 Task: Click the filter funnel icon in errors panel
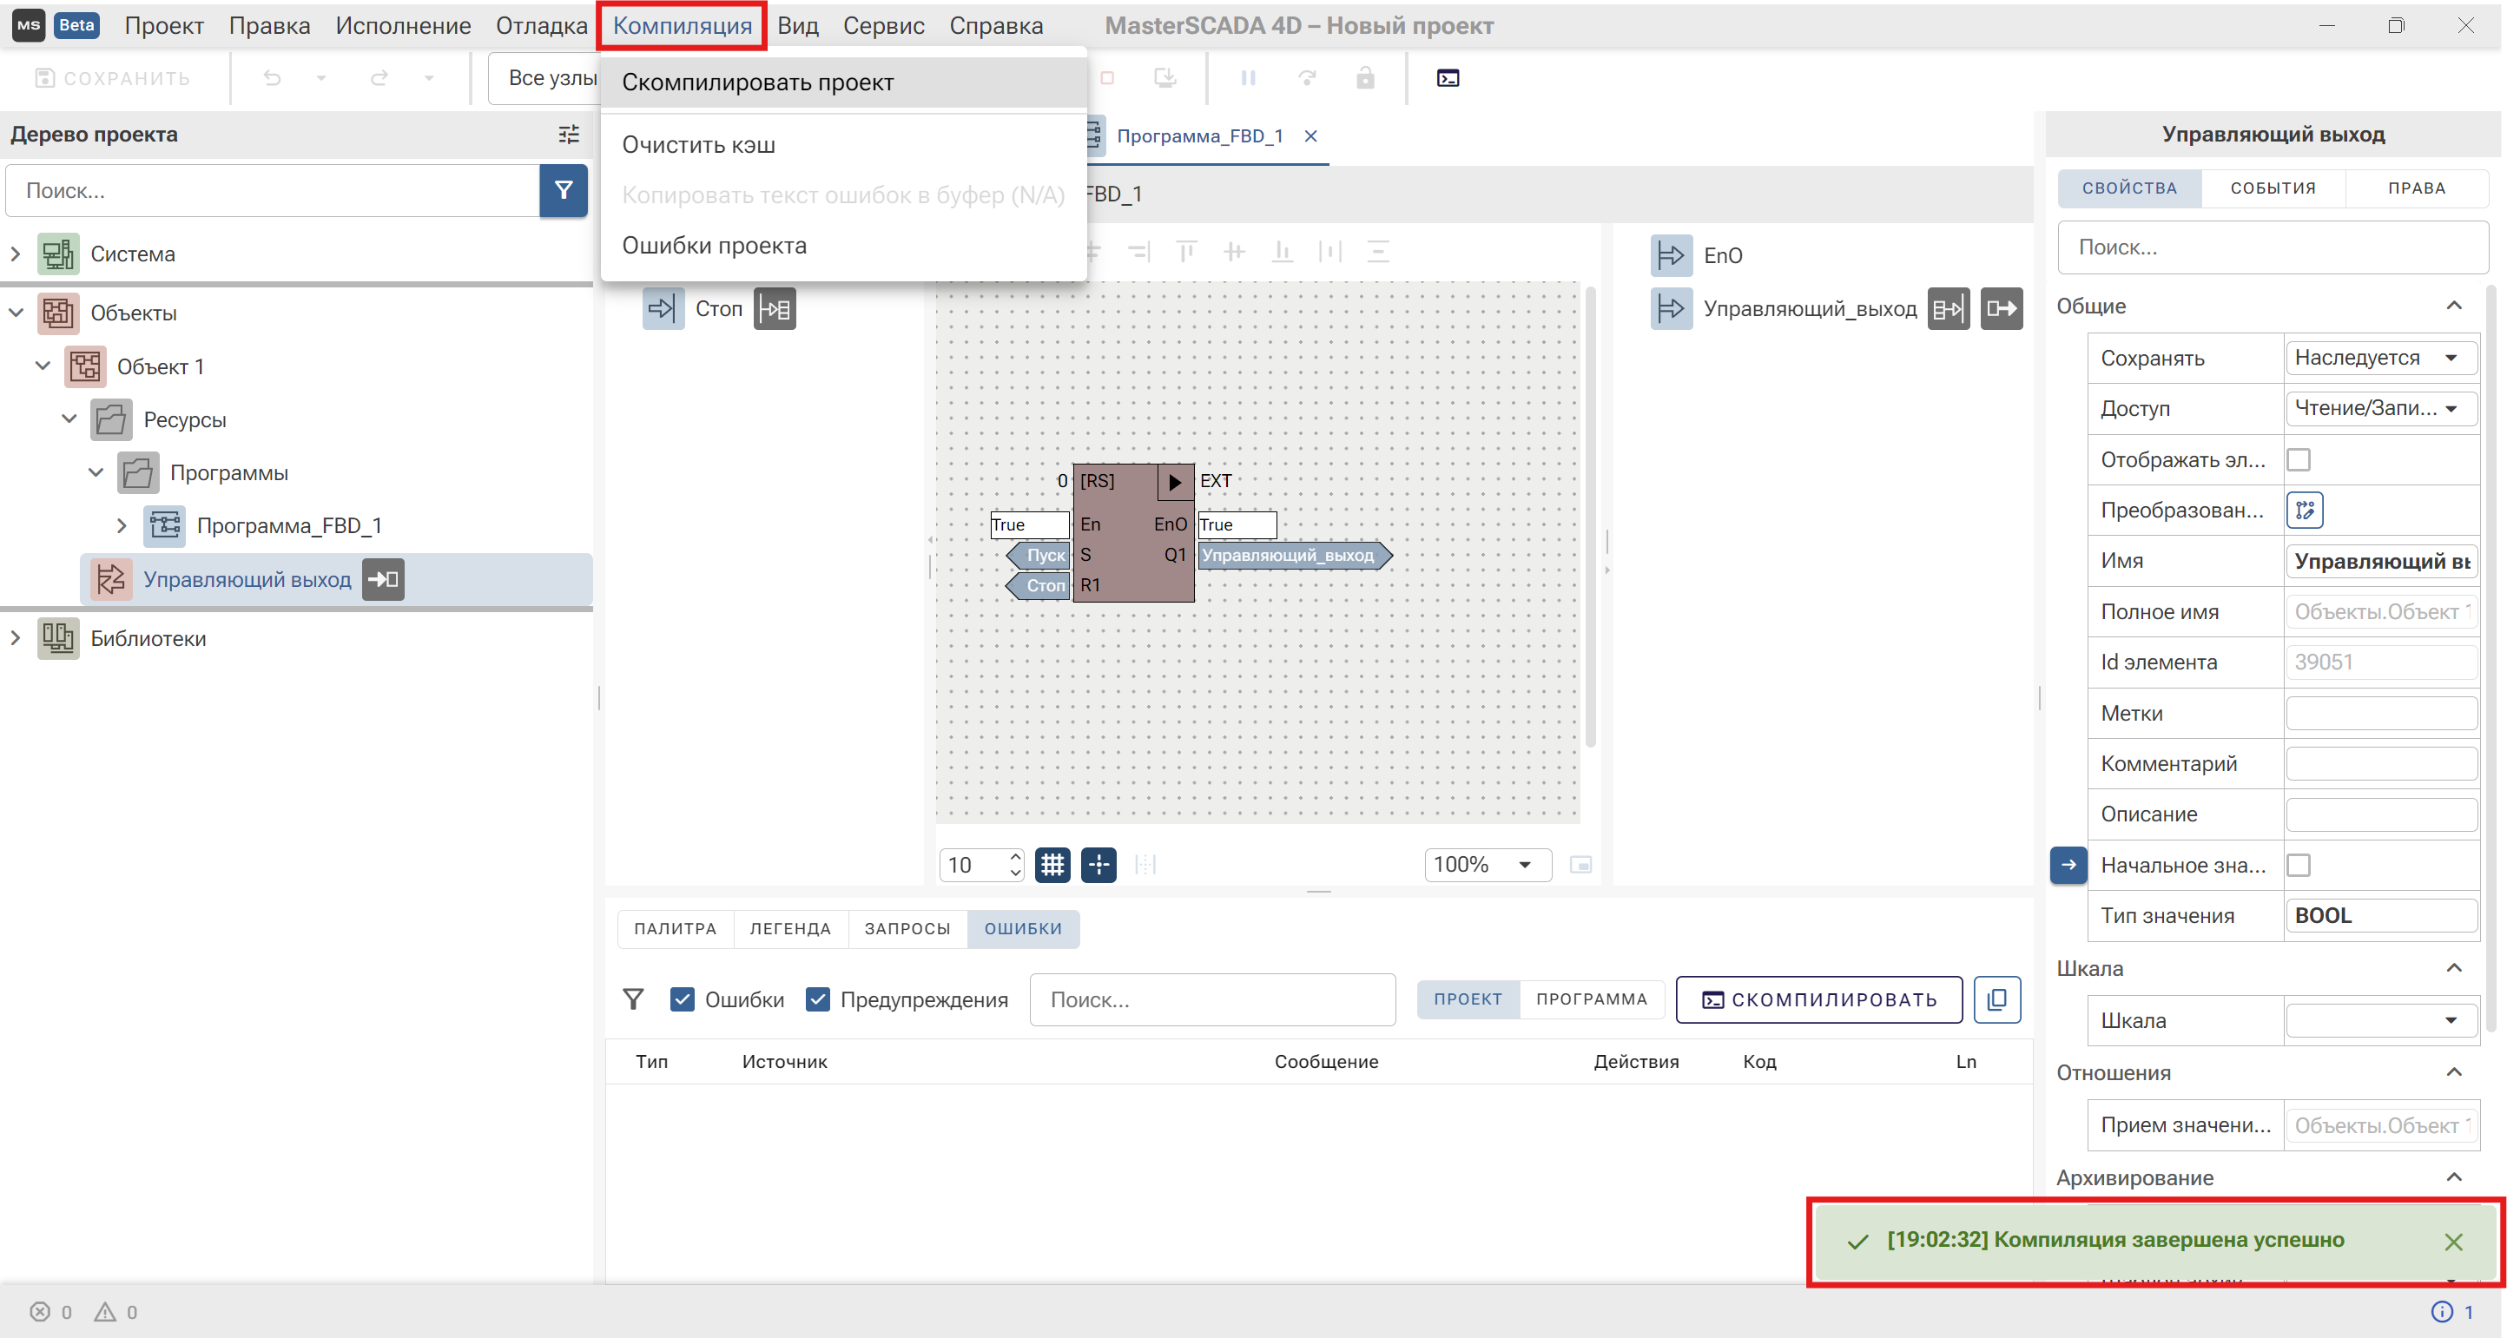tap(634, 999)
